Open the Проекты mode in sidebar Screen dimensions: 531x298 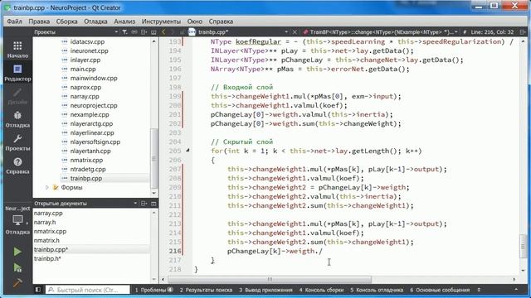[17, 142]
